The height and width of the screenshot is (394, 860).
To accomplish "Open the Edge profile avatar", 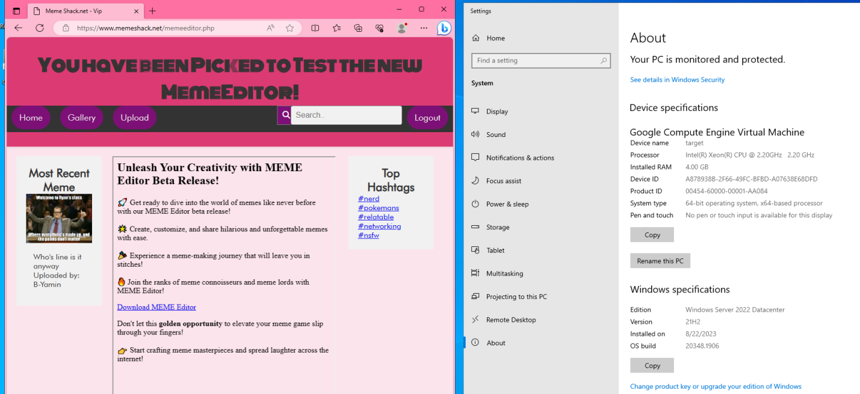I will (x=402, y=28).
